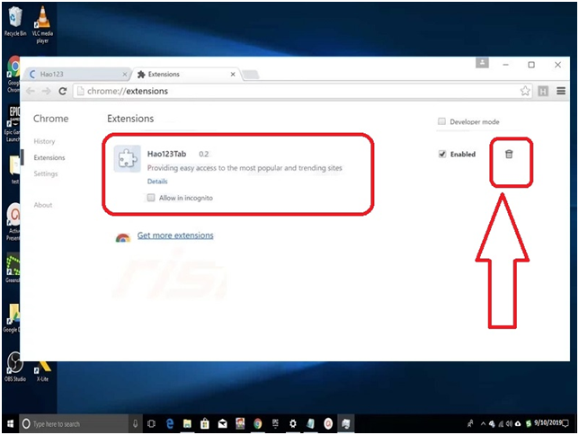Go to Settings in Chrome sidebar
Screen dimensions: 579x435
click(46, 173)
